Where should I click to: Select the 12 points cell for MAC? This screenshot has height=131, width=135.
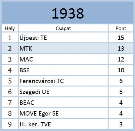[121, 59]
